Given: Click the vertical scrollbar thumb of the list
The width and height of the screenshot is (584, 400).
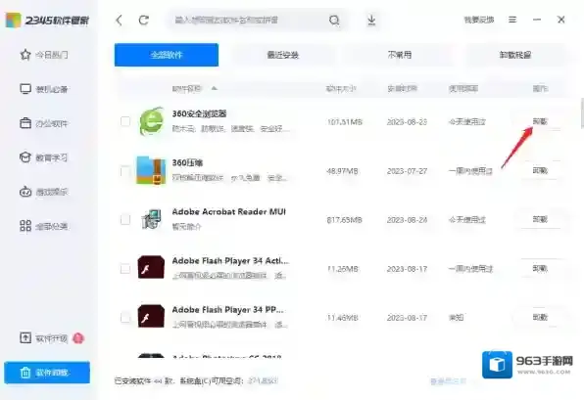Looking at the screenshot, I should click(x=582, y=113).
